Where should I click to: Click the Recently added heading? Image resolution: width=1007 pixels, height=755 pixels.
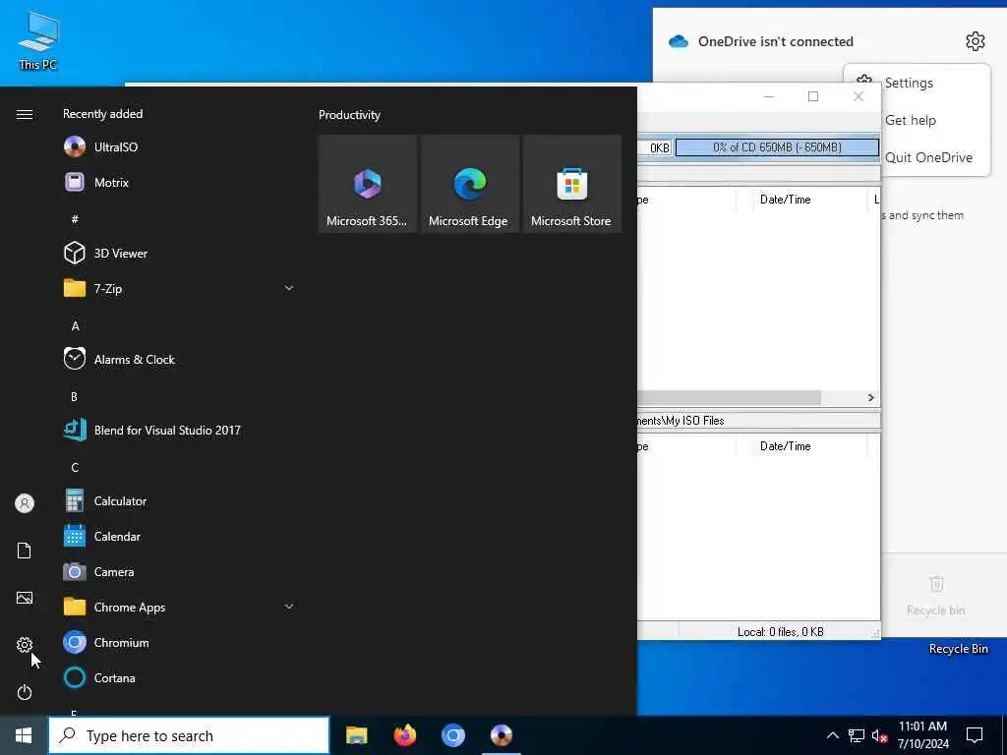tap(102, 114)
